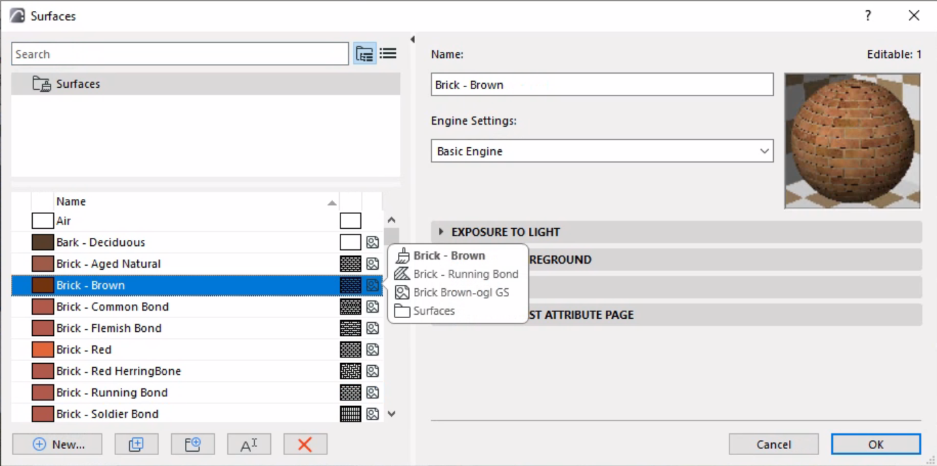Viewport: 937px width, 466px height.
Task: Click in the Search field
Action: point(180,54)
